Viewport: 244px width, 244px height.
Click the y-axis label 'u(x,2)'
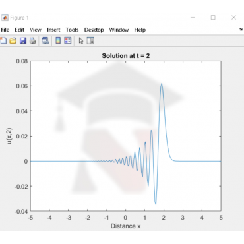[9, 136]
